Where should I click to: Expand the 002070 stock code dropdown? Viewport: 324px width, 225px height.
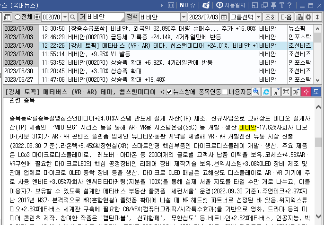point(65,17)
